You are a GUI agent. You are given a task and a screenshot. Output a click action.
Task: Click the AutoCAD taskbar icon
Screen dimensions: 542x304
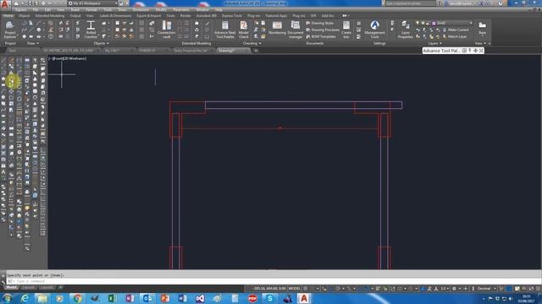pos(304,298)
